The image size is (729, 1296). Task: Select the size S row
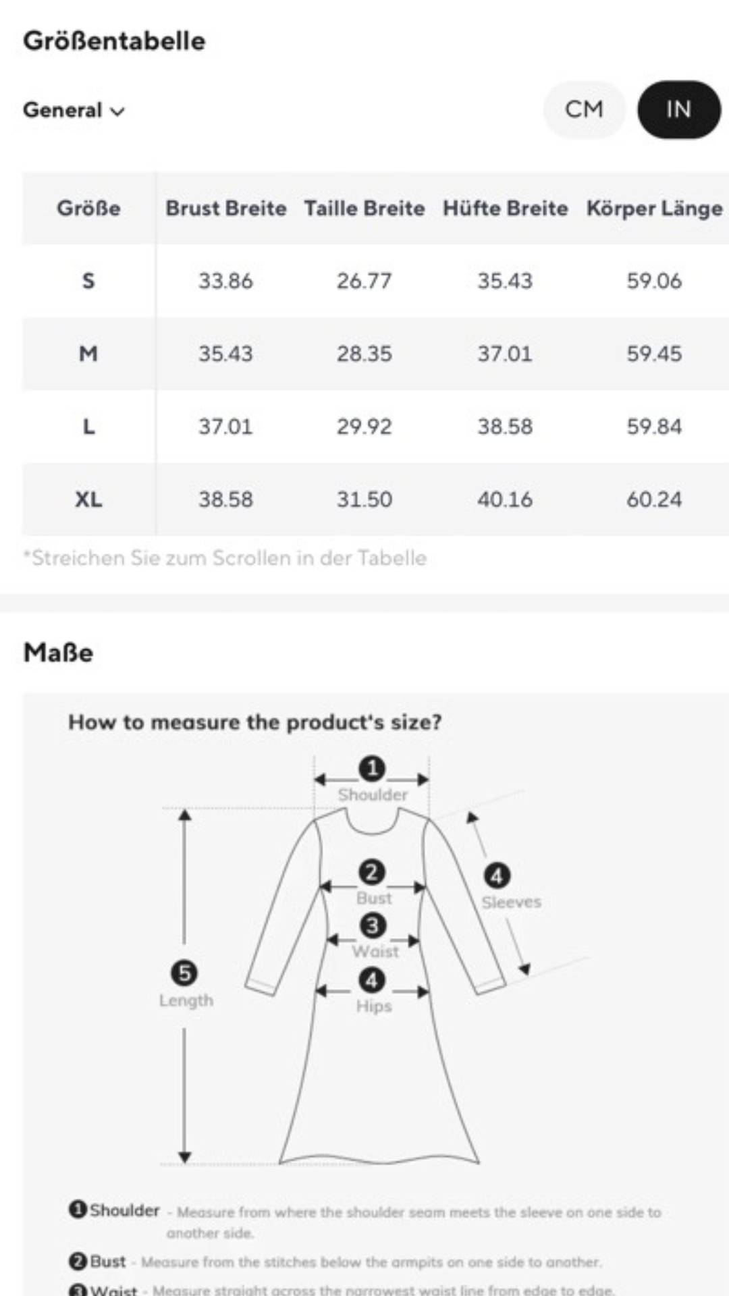[375, 281]
